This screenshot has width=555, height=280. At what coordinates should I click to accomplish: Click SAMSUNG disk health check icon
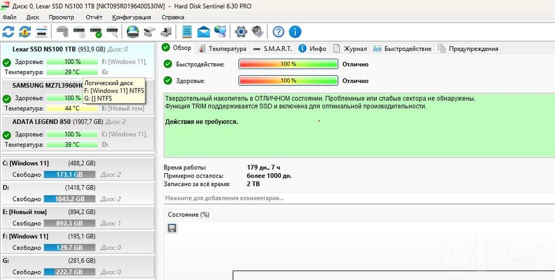click(x=7, y=99)
